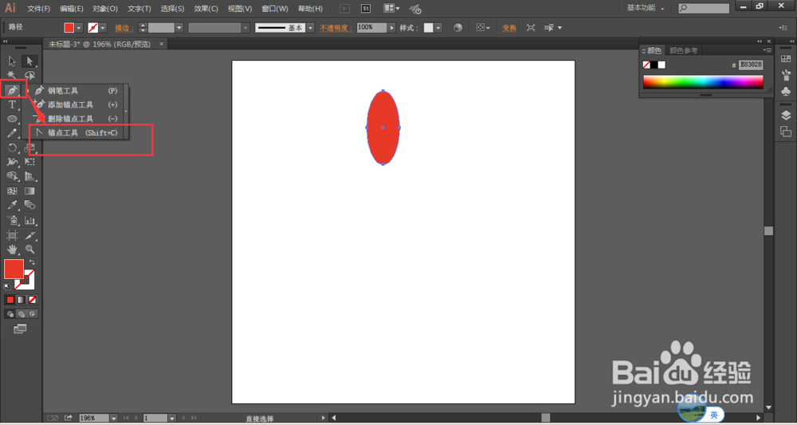Click the color spectrum bar

coord(703,82)
